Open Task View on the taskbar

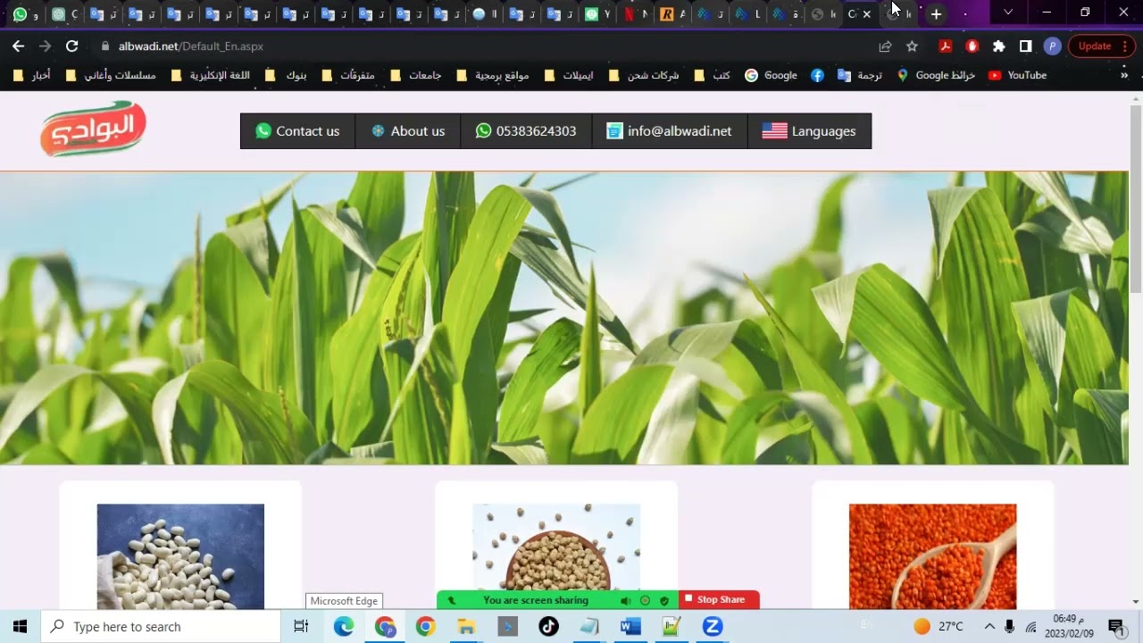click(x=301, y=627)
